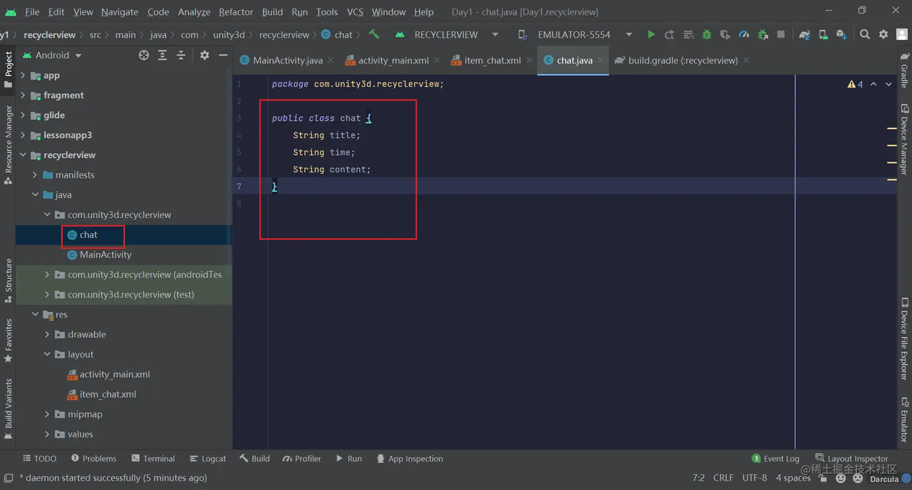The width and height of the screenshot is (912, 490).
Task: Open the Android project view dropdown
Action: click(52, 55)
